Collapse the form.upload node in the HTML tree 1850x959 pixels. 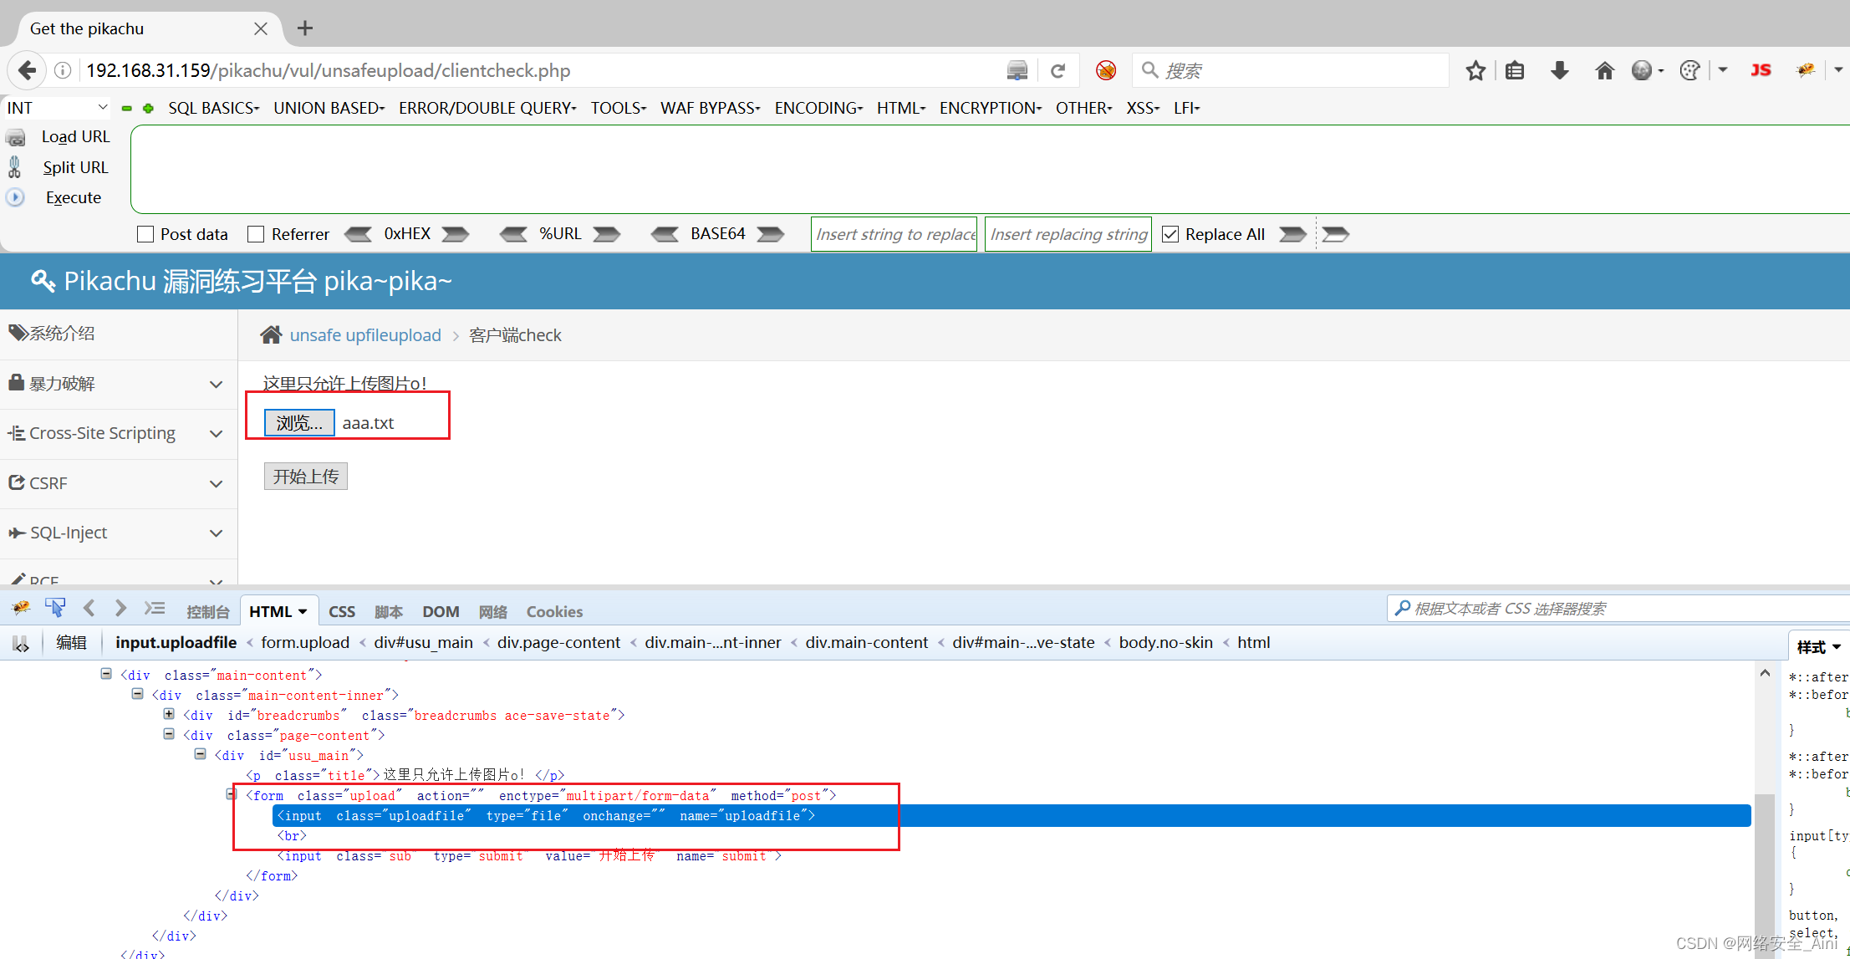pyautogui.click(x=232, y=794)
